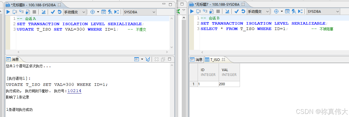
Task: Close the *无标题8 editor tab
Action: (x=59, y=5)
